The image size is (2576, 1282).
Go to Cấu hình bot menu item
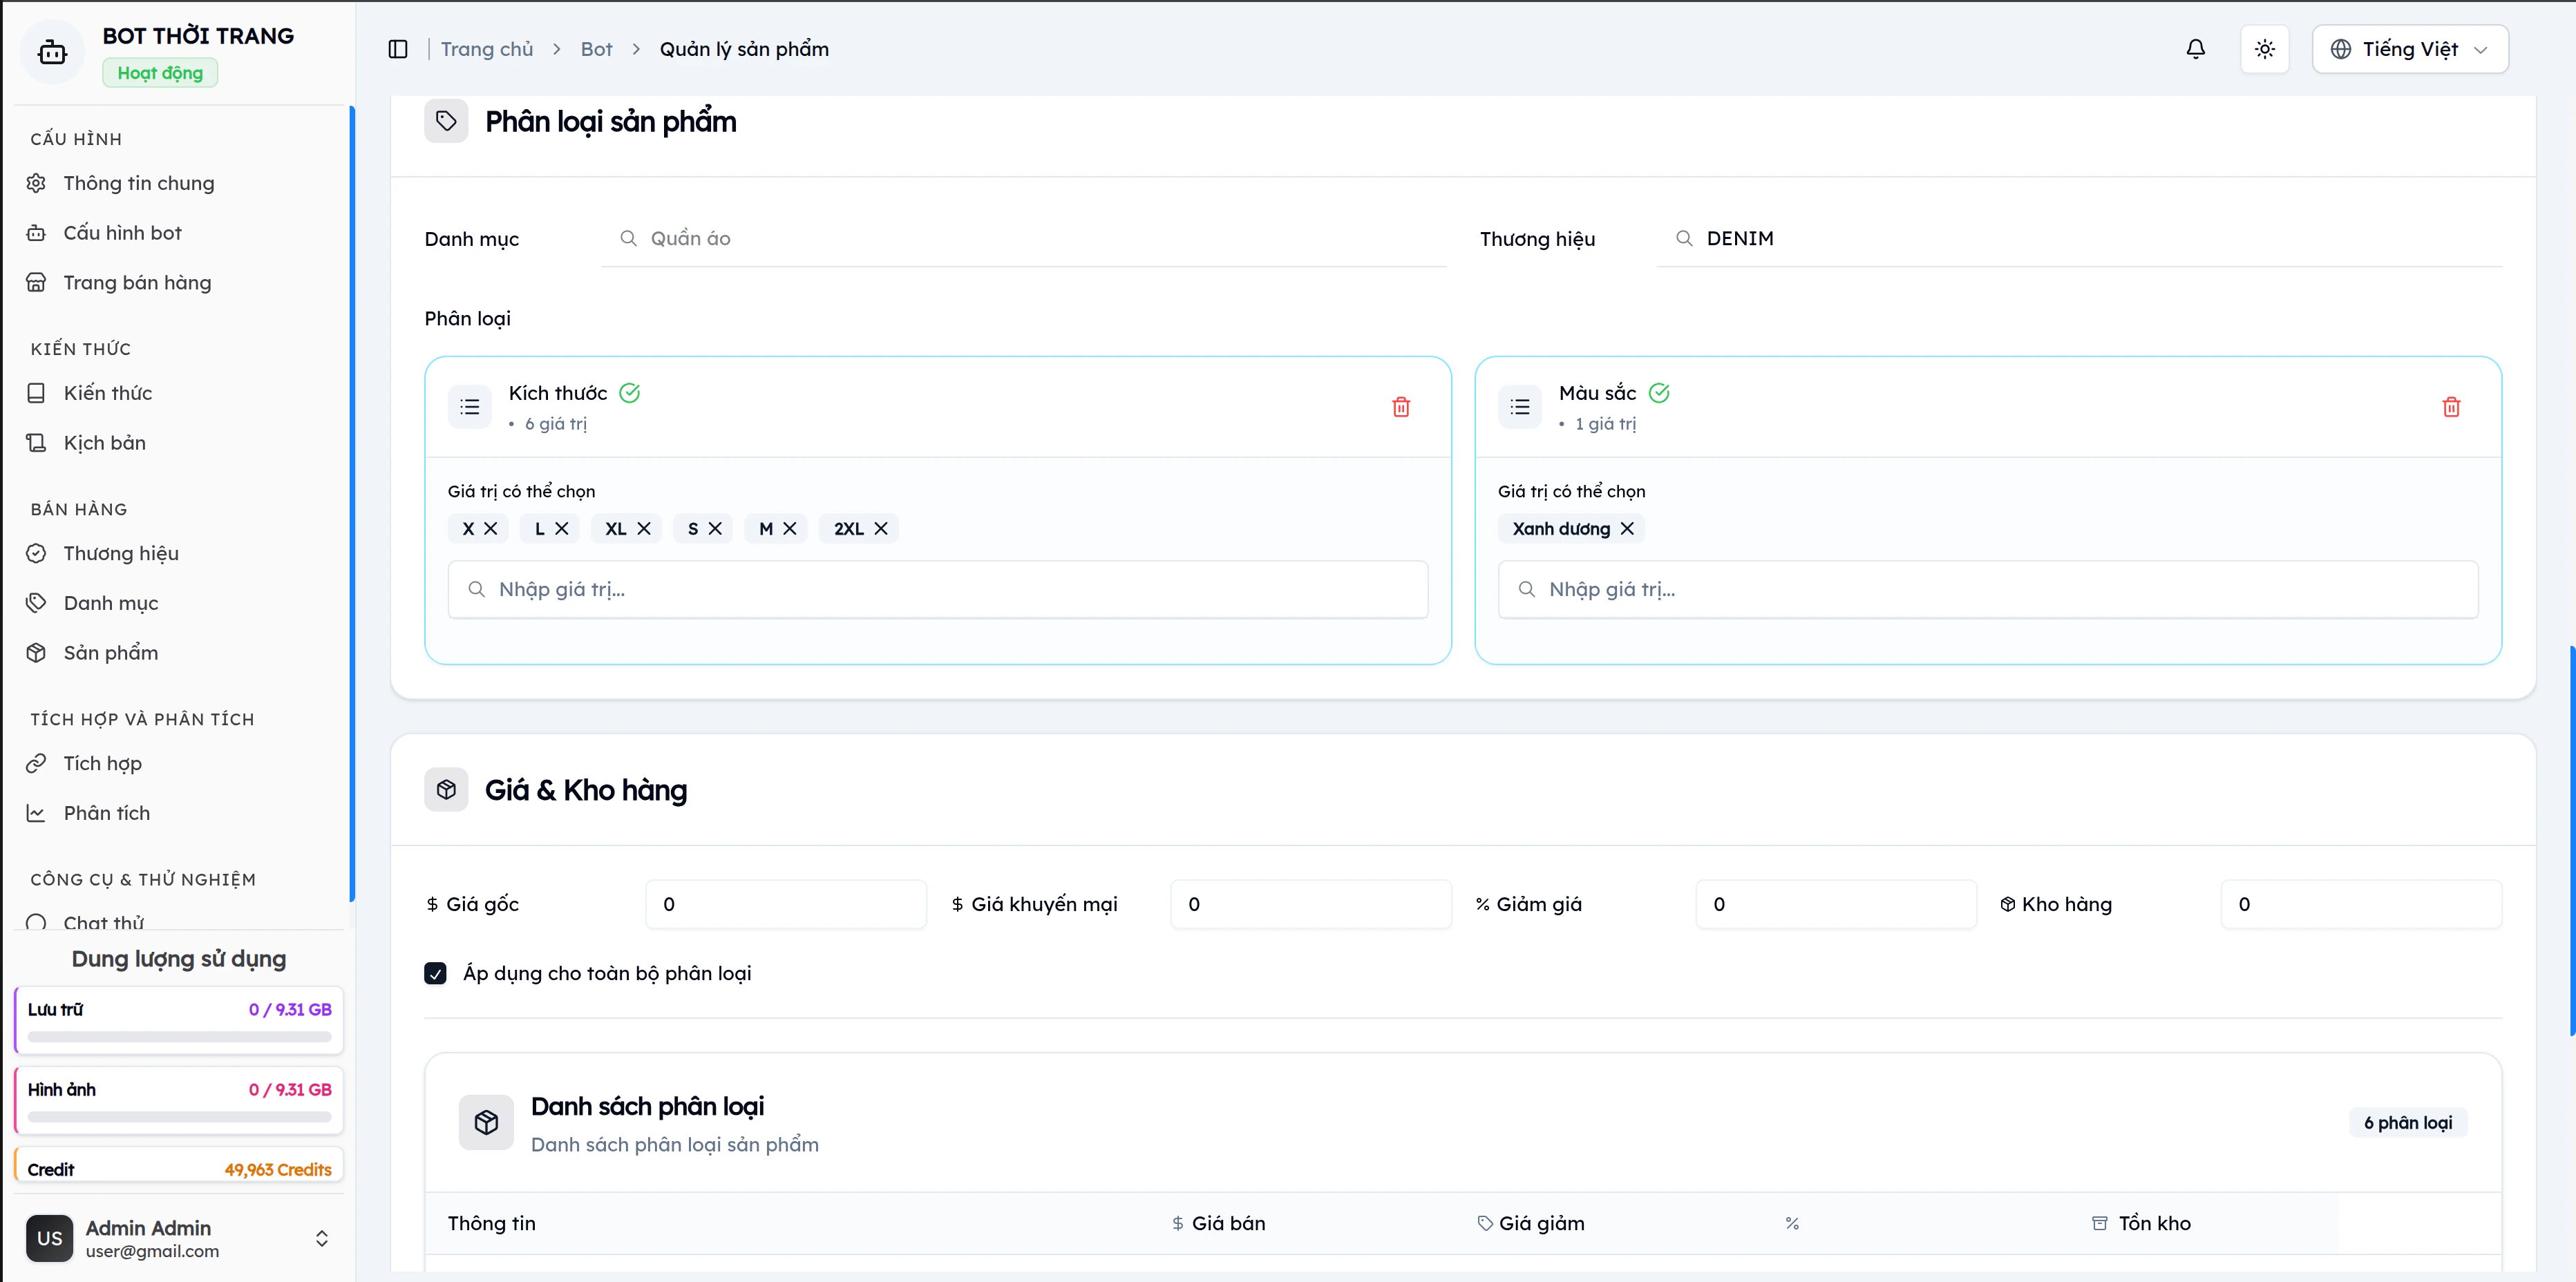122,233
